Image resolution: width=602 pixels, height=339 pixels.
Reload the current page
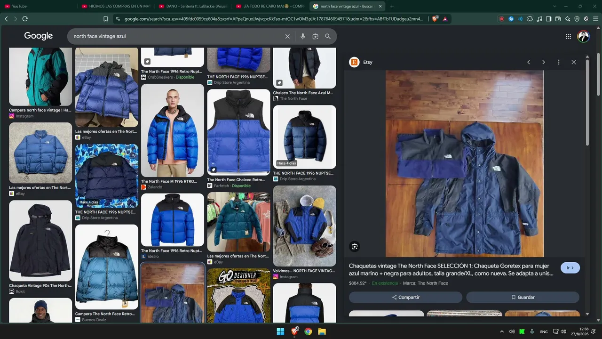pos(25,19)
